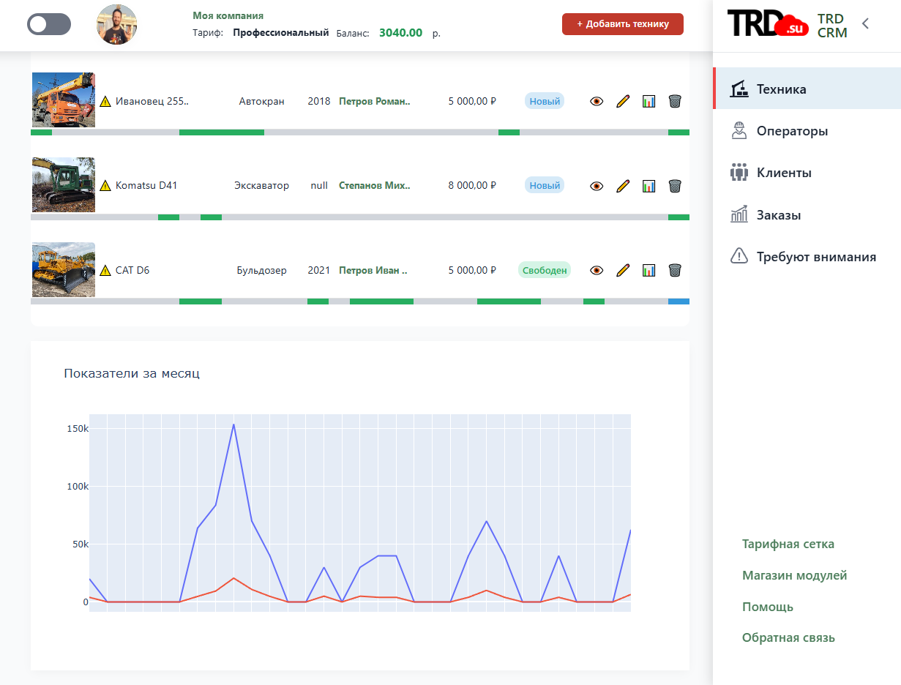Click the Новый status badge for Ивановец 255
Viewport: 901px width, 685px height.
tap(545, 102)
